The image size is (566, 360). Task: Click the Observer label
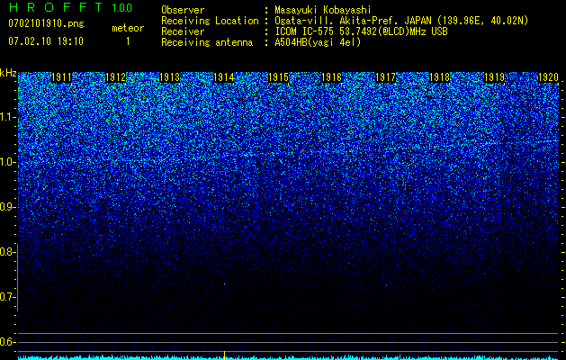(x=183, y=10)
